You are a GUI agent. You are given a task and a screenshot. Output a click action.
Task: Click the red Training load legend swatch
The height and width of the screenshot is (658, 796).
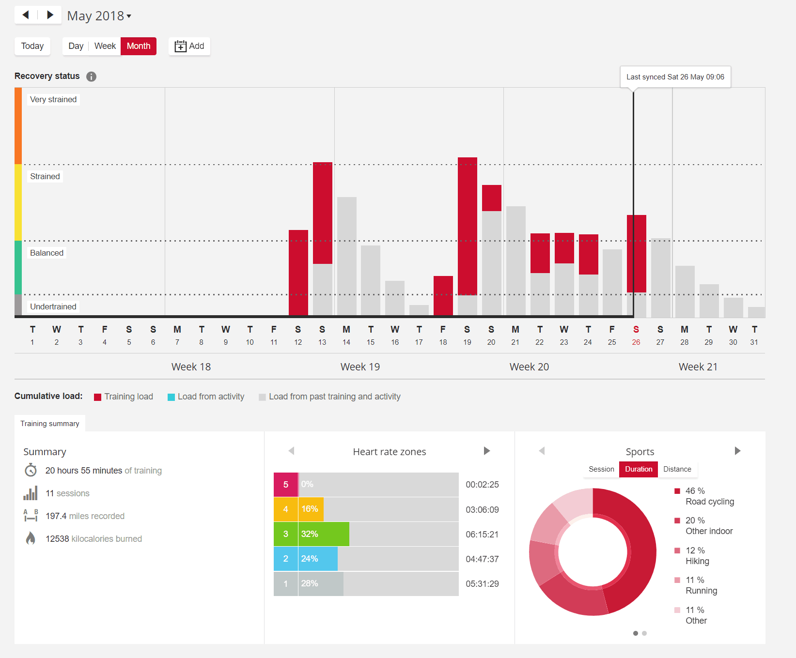point(98,397)
